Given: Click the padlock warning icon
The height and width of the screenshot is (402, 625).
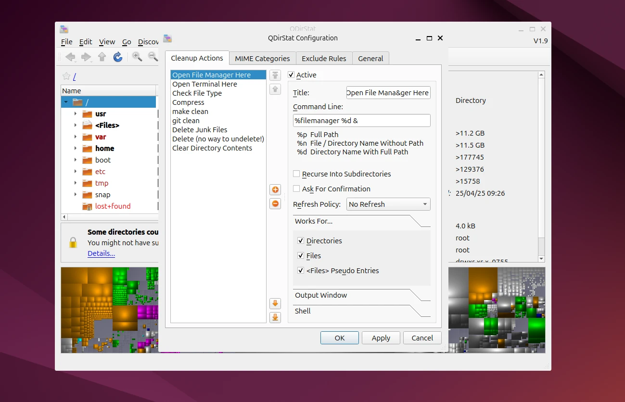Looking at the screenshot, I should coord(73,242).
